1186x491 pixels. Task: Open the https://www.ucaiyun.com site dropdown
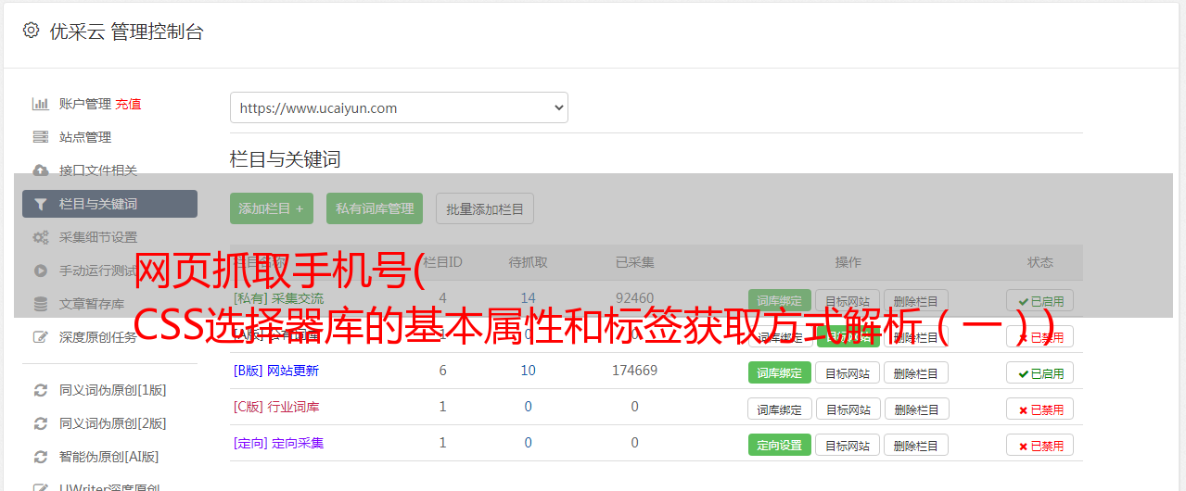pos(399,107)
